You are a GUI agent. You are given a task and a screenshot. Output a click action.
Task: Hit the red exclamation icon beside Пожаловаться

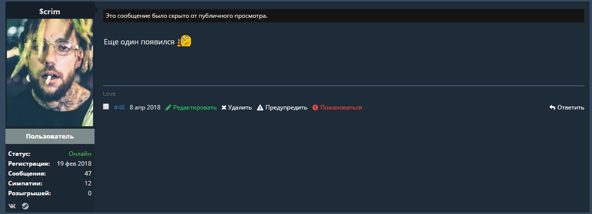[x=315, y=107]
